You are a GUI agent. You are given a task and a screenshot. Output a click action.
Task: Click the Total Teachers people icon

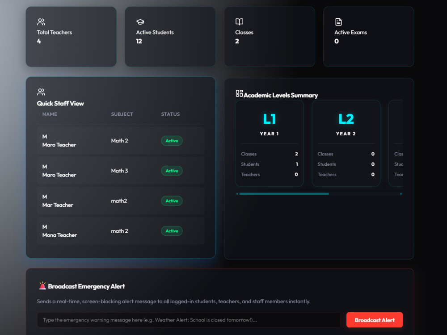tap(41, 21)
